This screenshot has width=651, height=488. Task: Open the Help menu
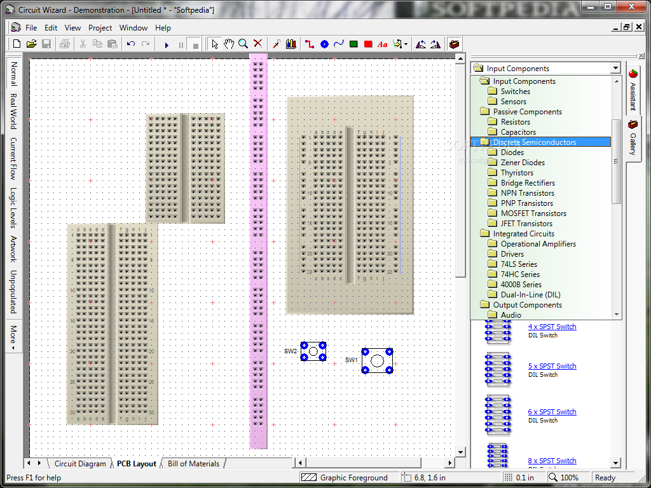[x=163, y=28]
